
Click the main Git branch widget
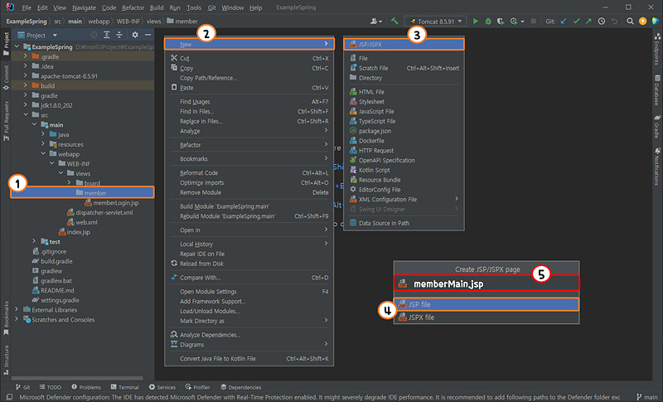[x=647, y=397]
